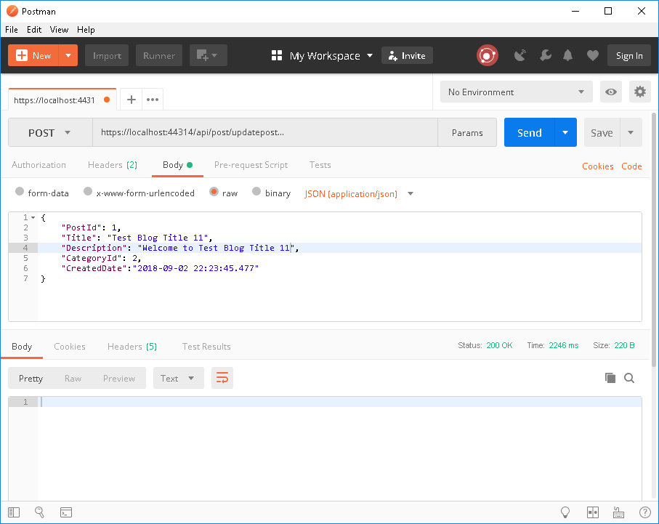The height and width of the screenshot is (524, 659).
Task: Open the View menu
Action: coord(59,30)
